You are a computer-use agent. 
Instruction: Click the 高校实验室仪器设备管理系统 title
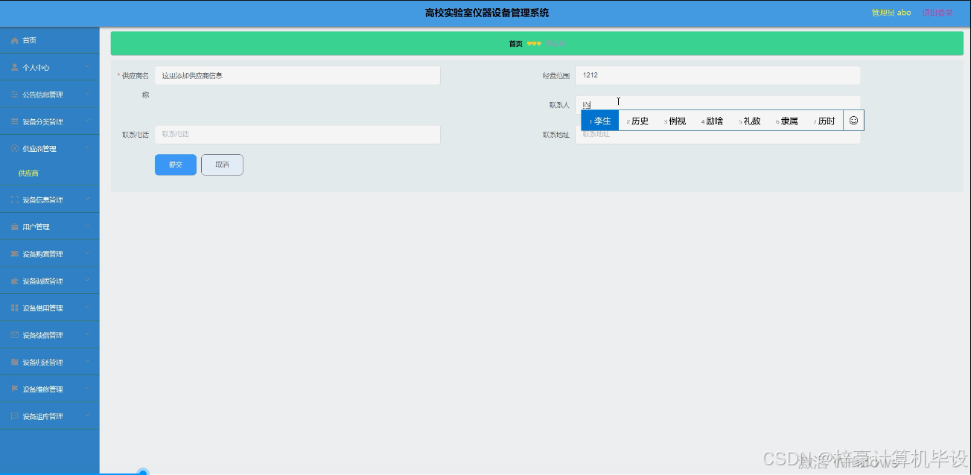coord(486,13)
